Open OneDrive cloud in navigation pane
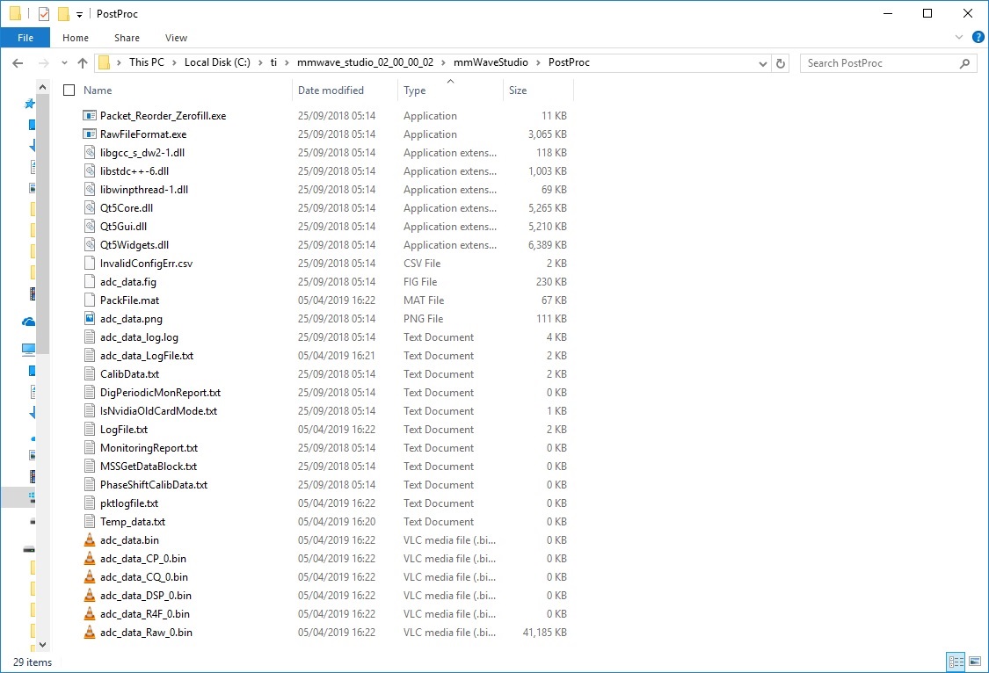The width and height of the screenshot is (989, 673). tap(29, 322)
